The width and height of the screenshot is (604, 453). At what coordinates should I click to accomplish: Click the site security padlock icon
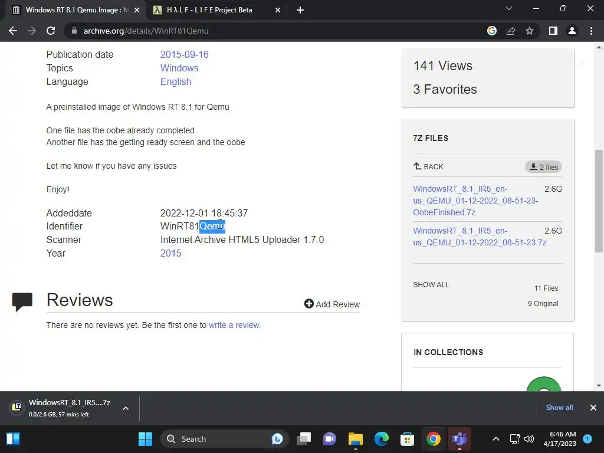click(x=74, y=31)
